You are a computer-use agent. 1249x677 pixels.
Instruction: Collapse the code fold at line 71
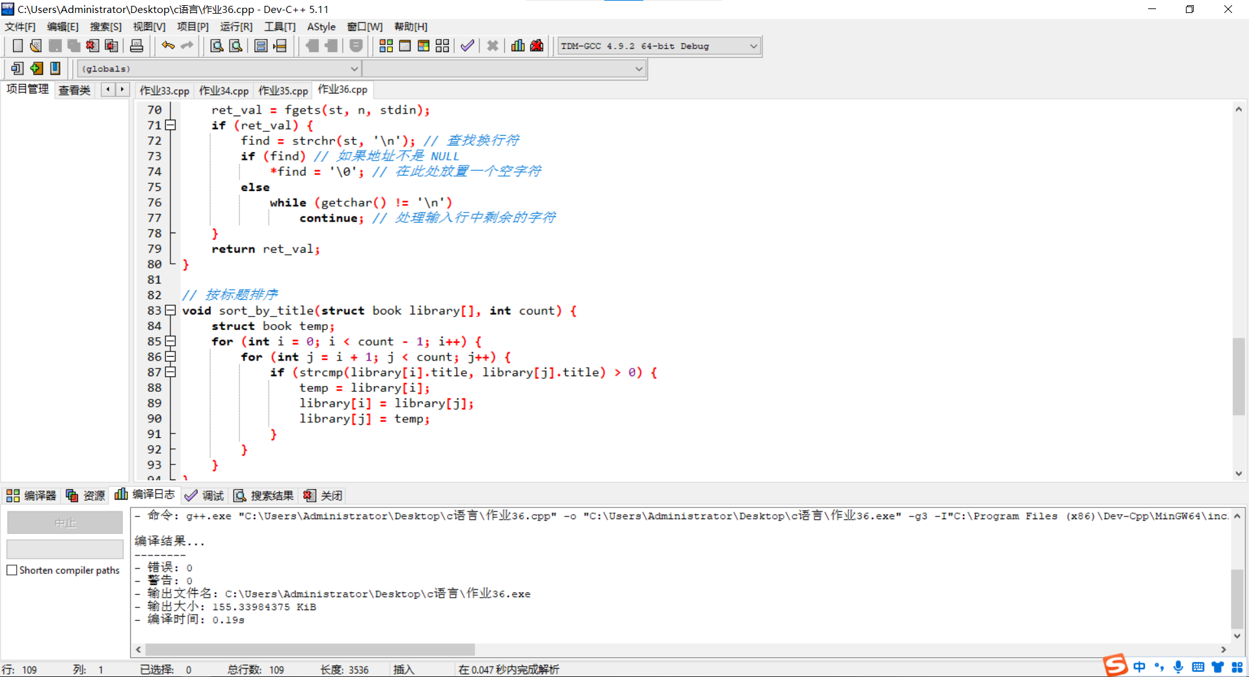(170, 125)
